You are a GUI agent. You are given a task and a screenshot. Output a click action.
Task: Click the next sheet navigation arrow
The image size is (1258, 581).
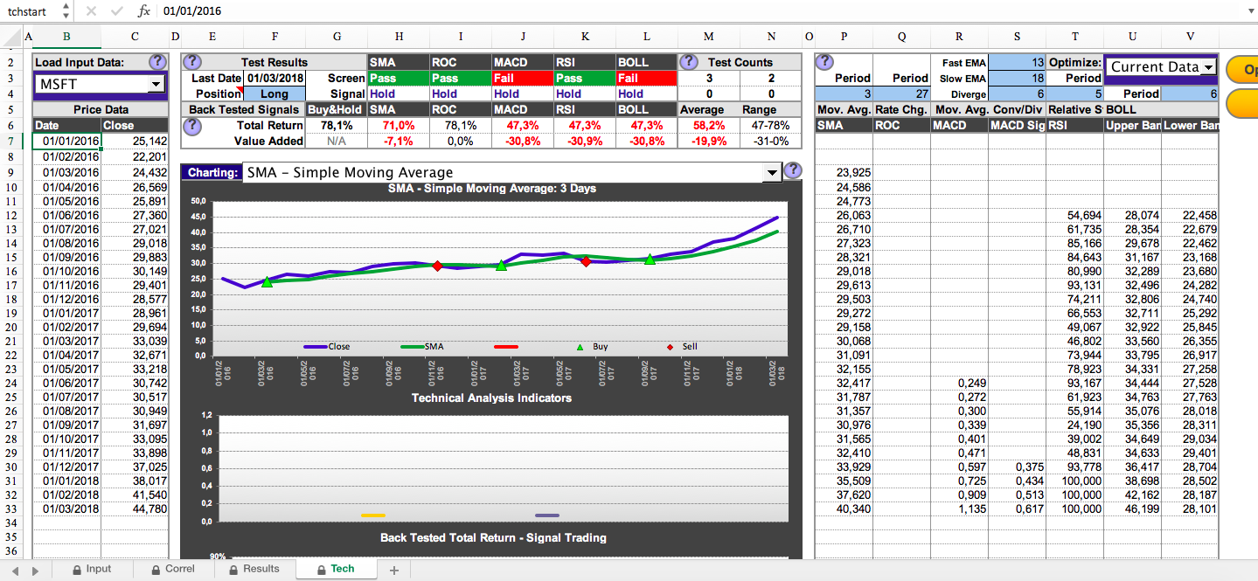(36, 570)
